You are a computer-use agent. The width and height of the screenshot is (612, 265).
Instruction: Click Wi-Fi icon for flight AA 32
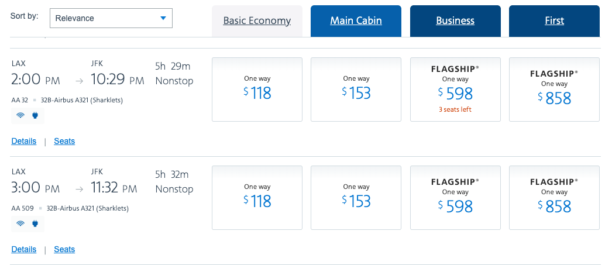pyautogui.click(x=20, y=115)
